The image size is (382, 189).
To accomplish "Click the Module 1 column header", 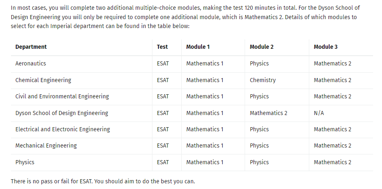I will tap(198, 47).
